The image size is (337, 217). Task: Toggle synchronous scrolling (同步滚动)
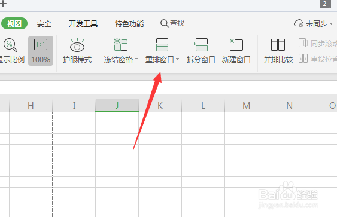[x=318, y=43]
